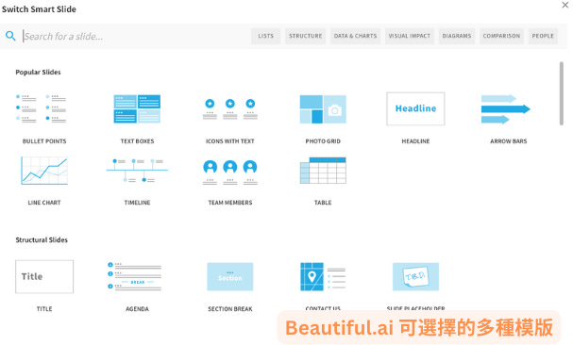Pick the Line Chart slide template

[x=44, y=171]
